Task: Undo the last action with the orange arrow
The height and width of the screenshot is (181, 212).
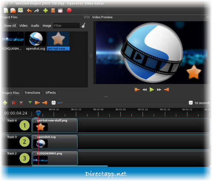Action: tap(29, 11)
